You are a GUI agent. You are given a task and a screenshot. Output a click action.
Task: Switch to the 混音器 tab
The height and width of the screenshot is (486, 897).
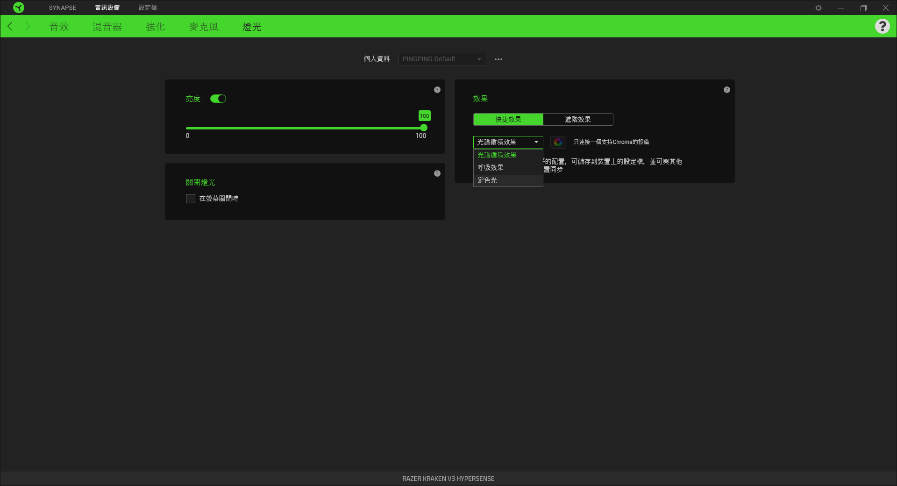click(107, 27)
